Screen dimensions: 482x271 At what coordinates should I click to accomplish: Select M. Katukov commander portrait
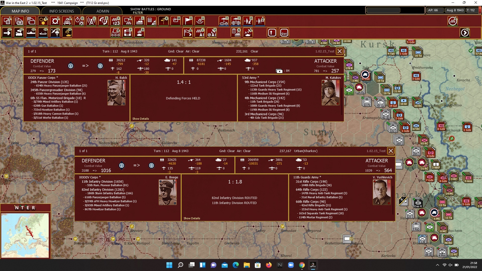(x=331, y=93)
